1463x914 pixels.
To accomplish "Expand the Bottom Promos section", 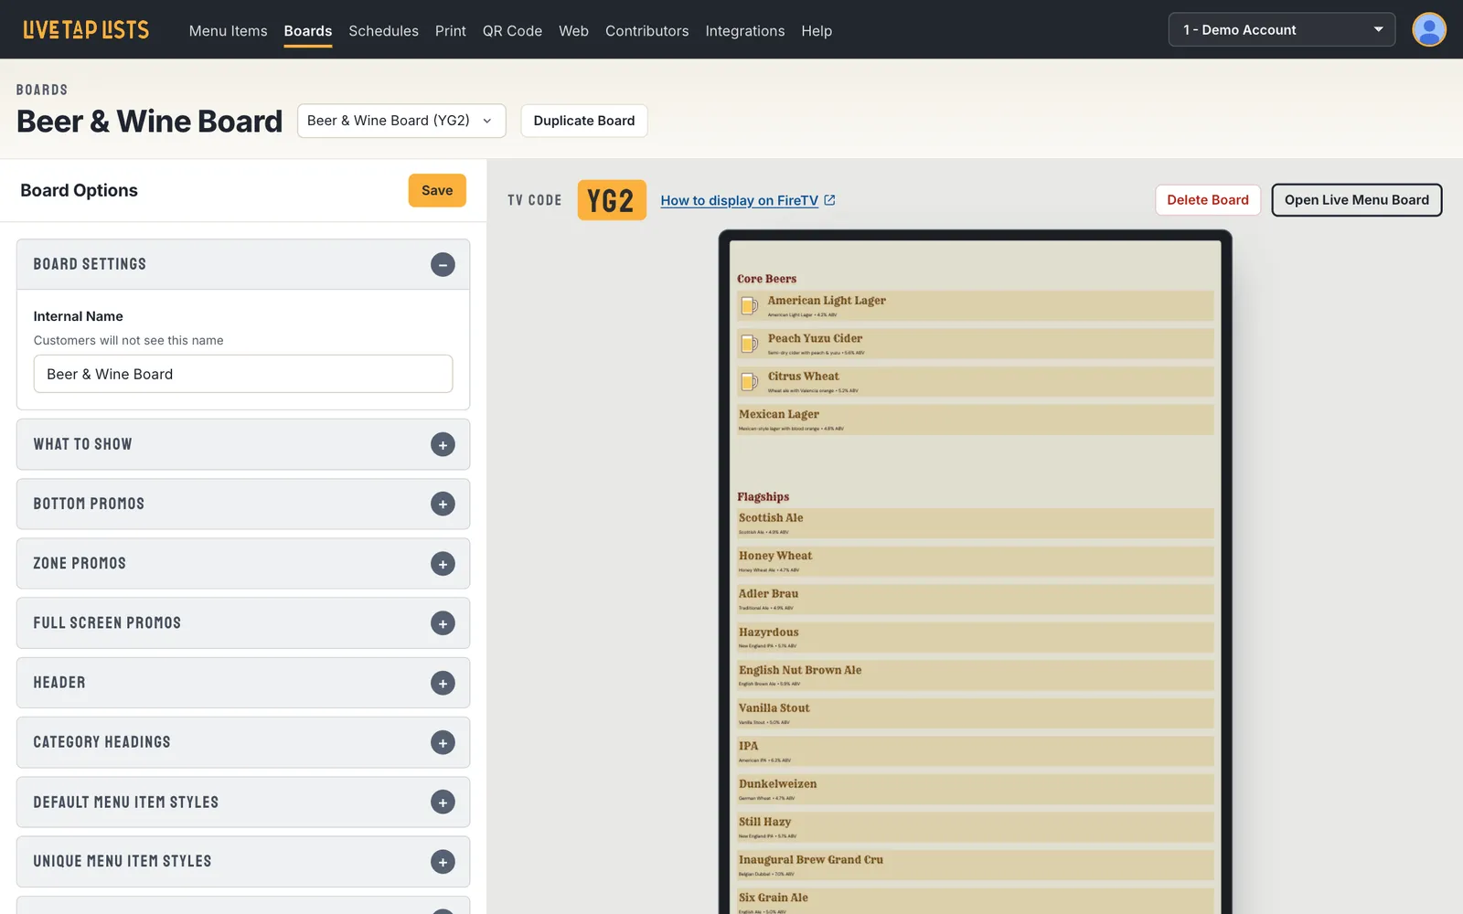I will tap(443, 504).
